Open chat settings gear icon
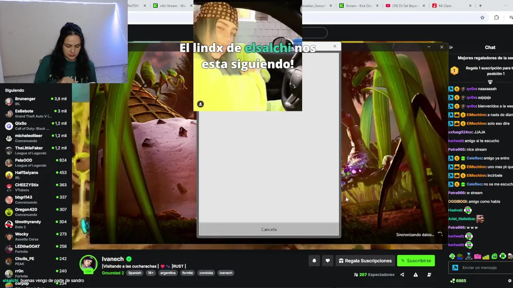 pyautogui.click(x=510, y=281)
